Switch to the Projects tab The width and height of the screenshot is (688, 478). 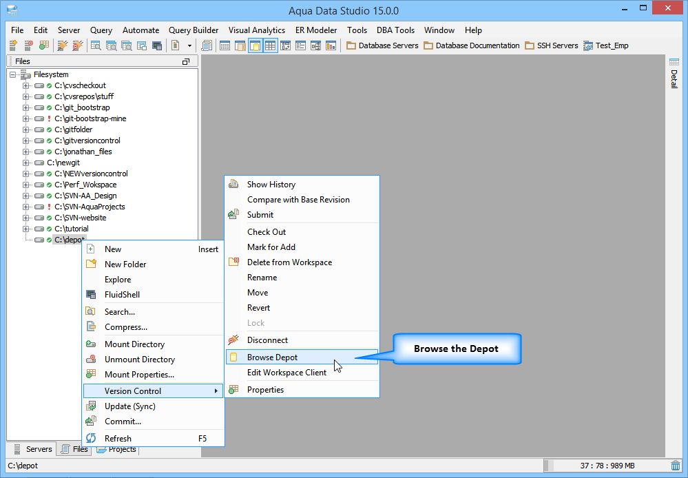[116, 450]
